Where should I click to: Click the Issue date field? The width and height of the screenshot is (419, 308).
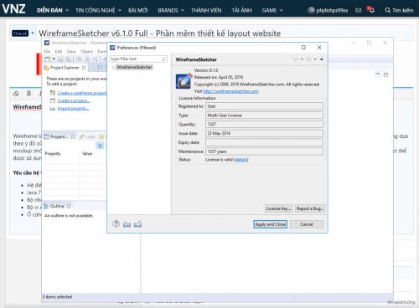point(264,133)
